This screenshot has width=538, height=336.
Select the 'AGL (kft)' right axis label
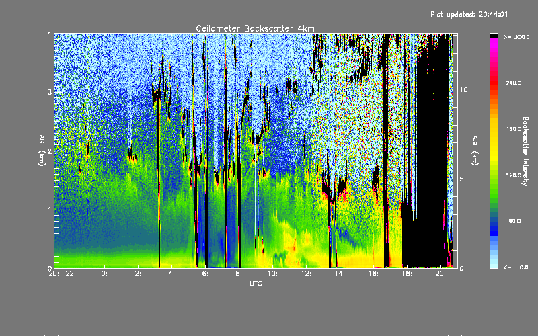pyautogui.click(x=475, y=151)
